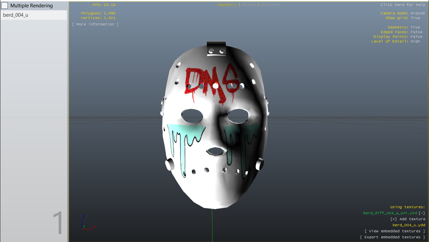Click the FPS counter readout
The image size is (429, 242).
click(x=104, y=5)
